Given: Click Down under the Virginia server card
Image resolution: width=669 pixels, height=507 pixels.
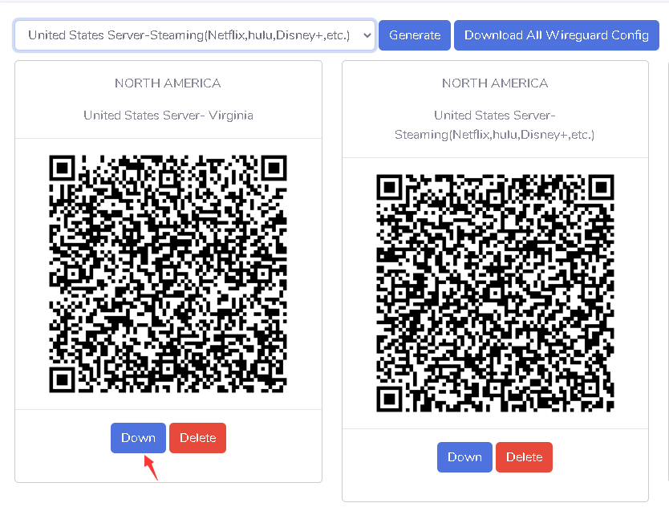Looking at the screenshot, I should [138, 437].
